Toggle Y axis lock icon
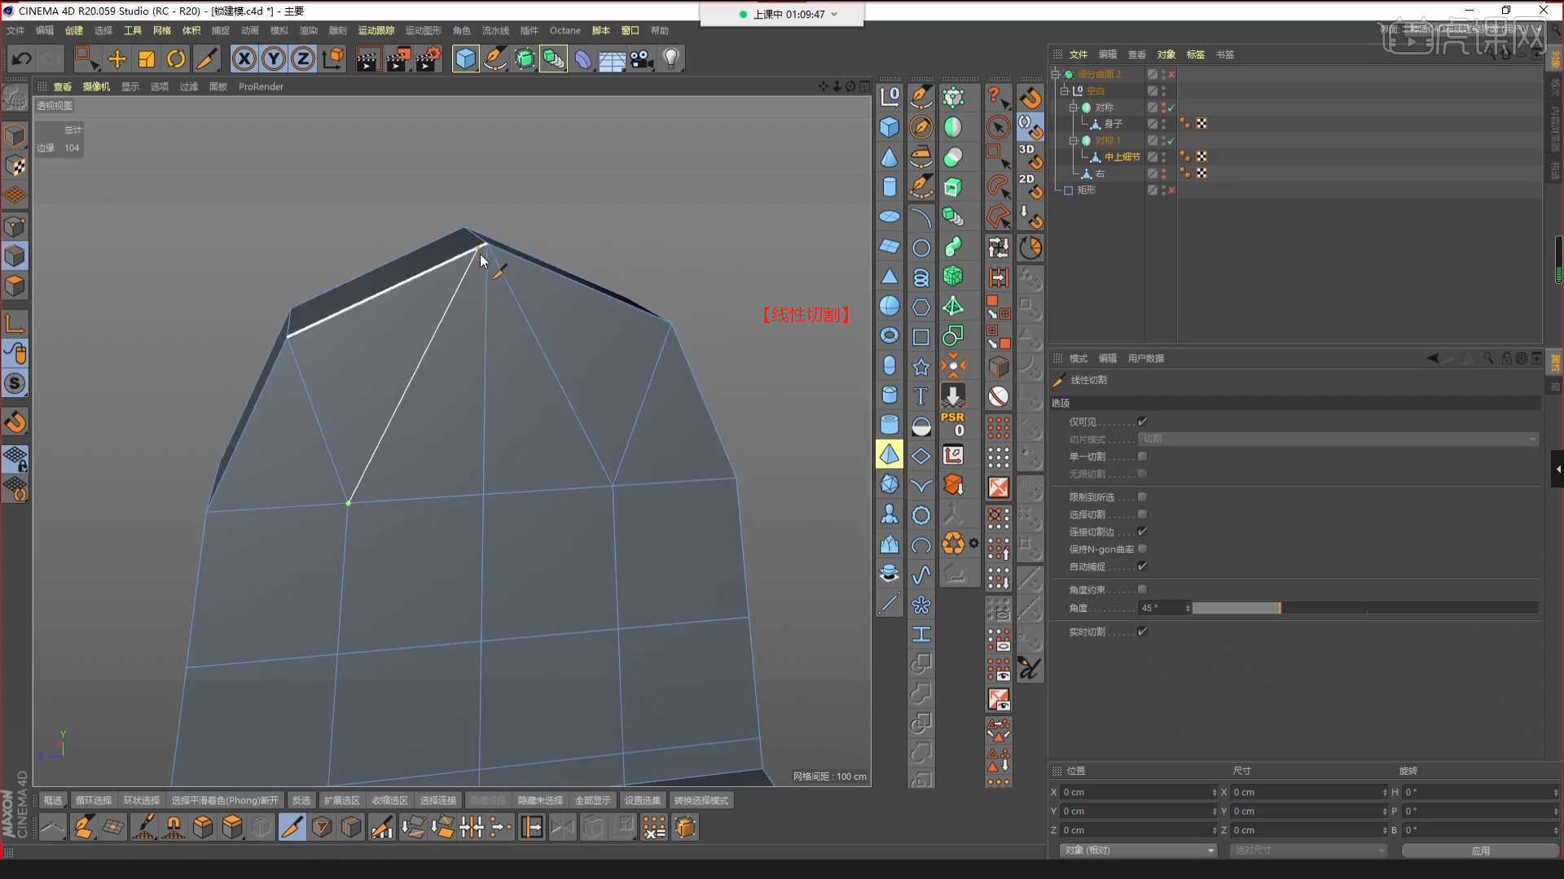1564x879 pixels. pos(274,59)
